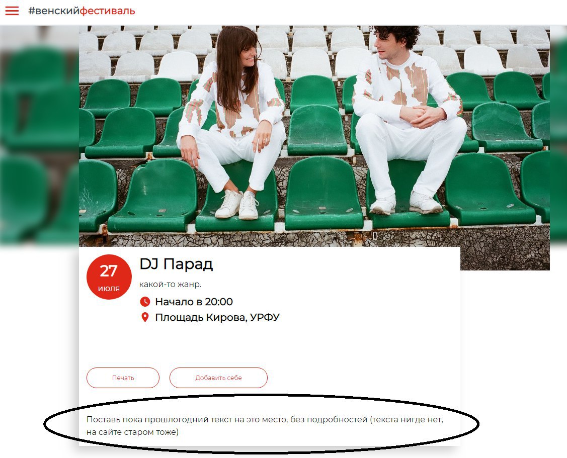Click the red word фестиваль in header
Screen dimensions: 567x458
(107, 11)
